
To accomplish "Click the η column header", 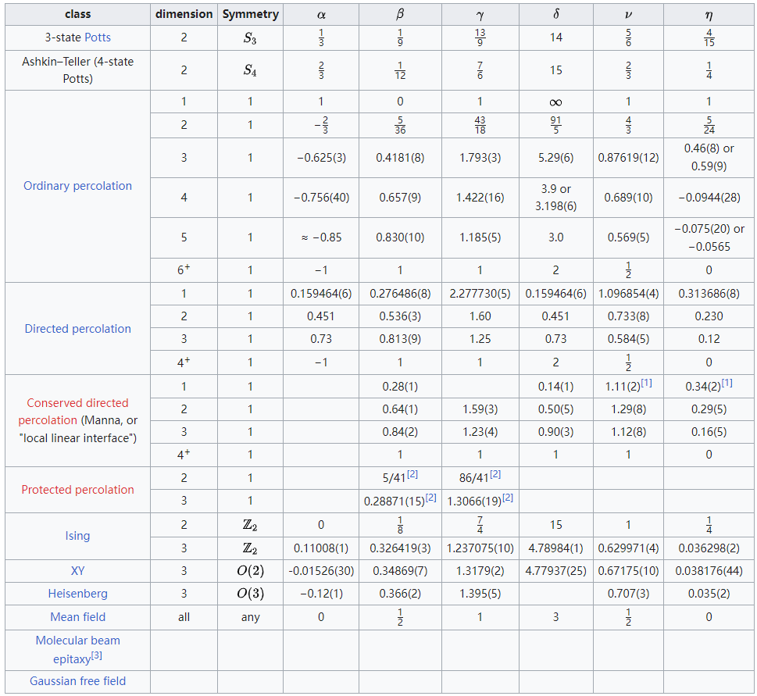I will click(709, 14).
